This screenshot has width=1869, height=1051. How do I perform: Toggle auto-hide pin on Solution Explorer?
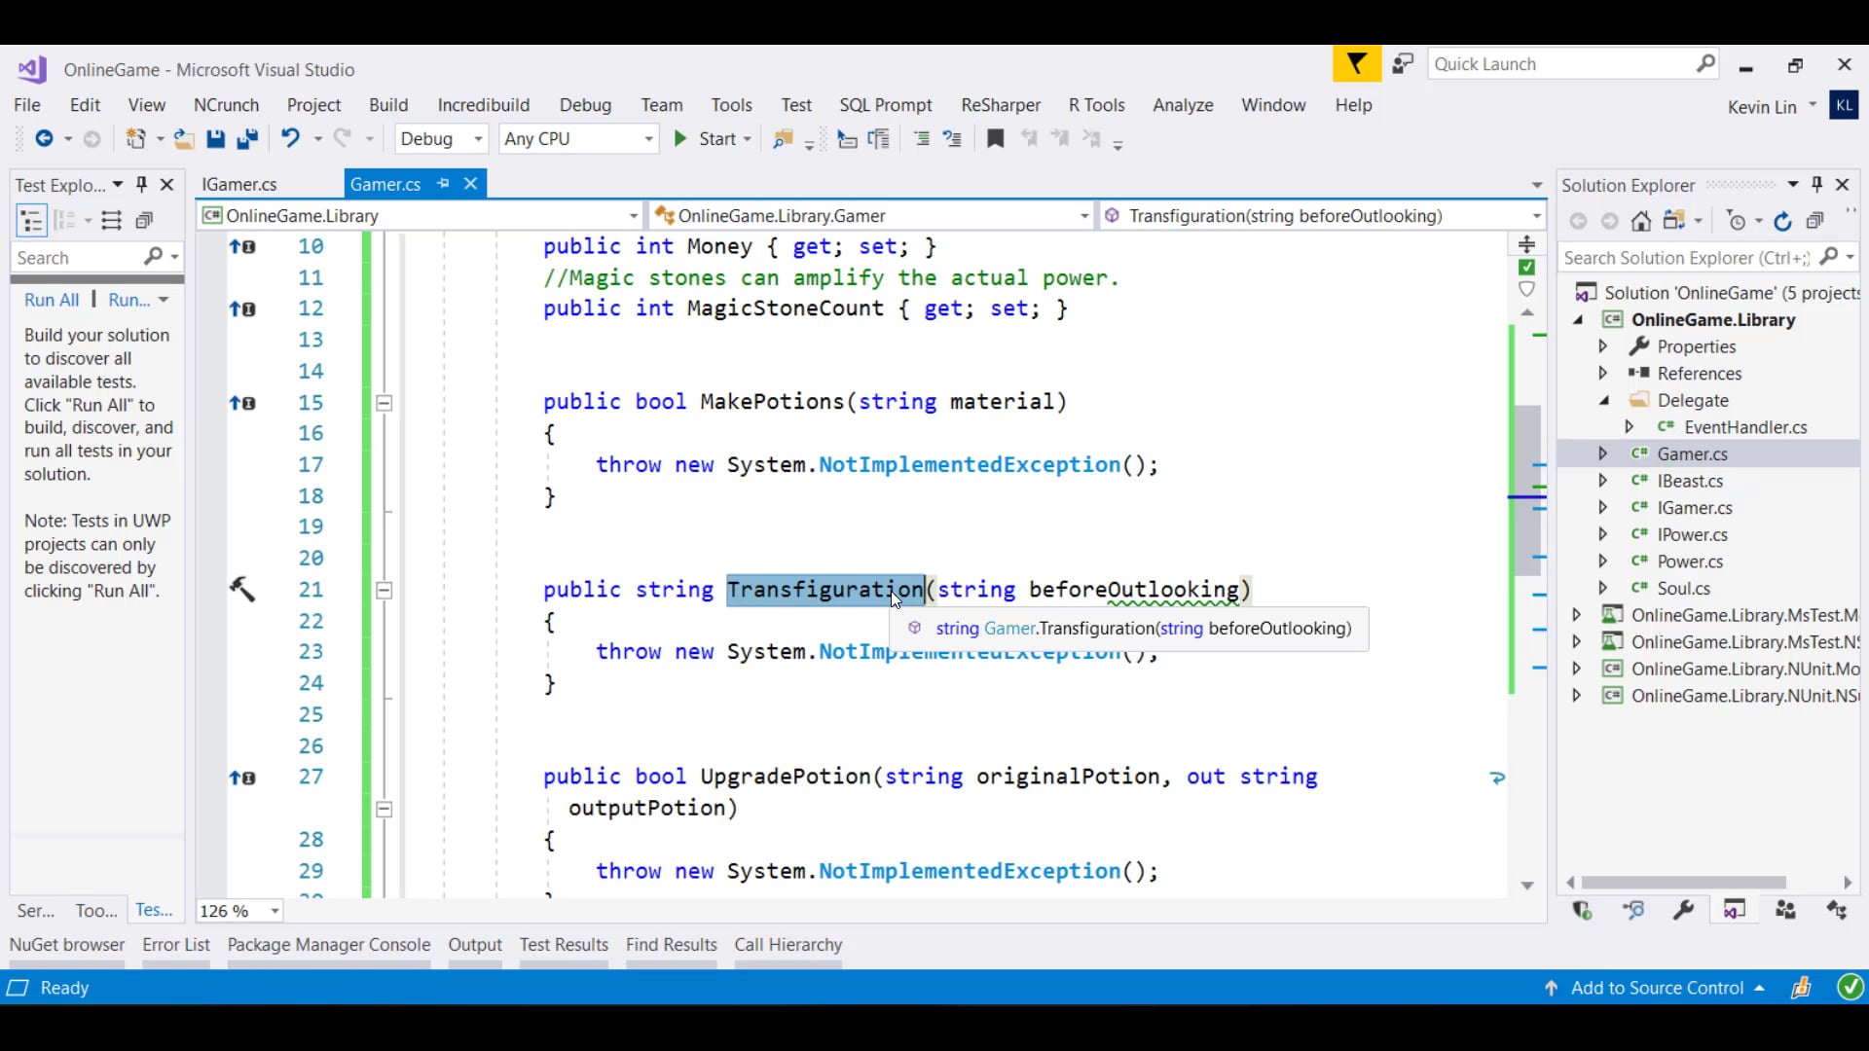coord(1816,184)
